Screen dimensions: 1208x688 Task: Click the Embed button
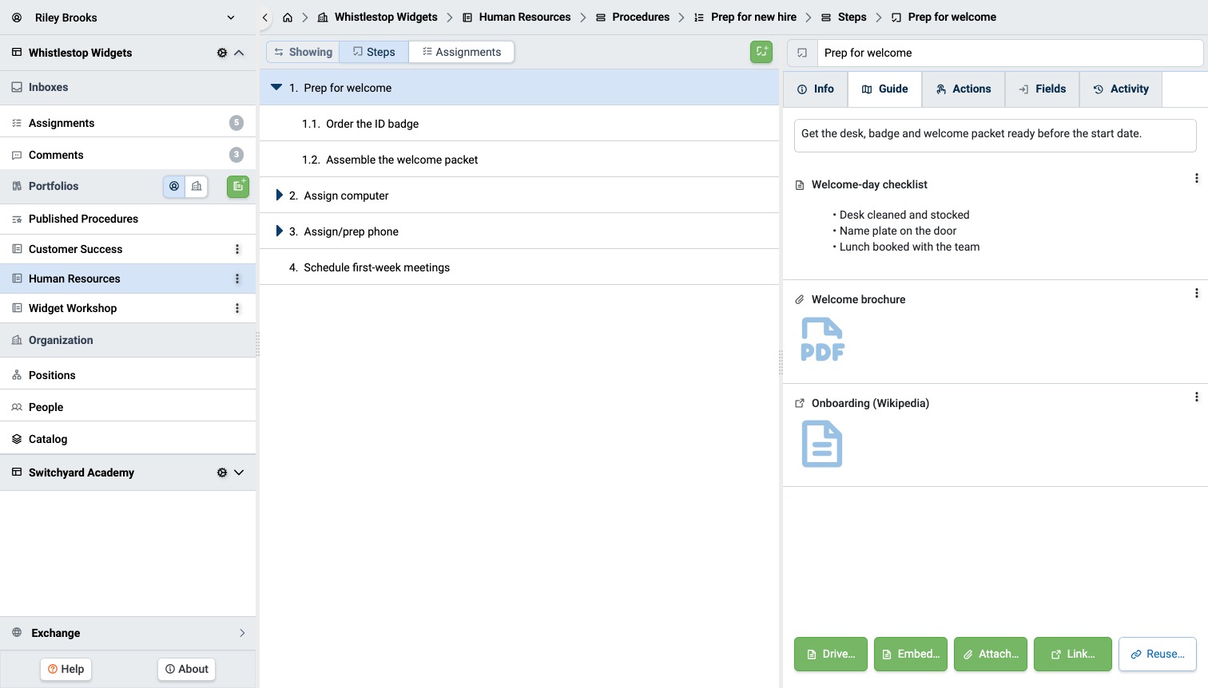[x=911, y=654]
